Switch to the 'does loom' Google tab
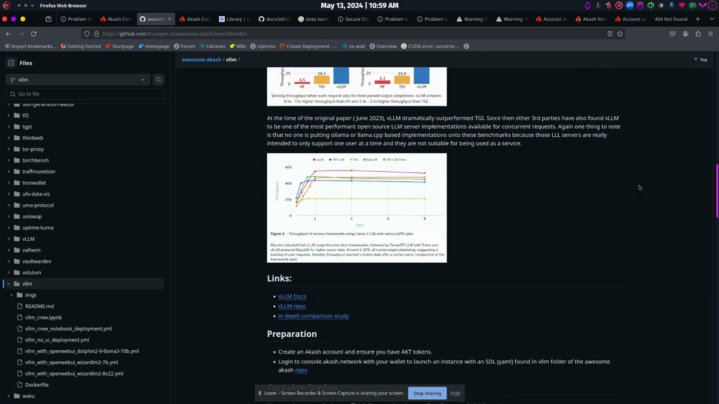Screen dimensions: 719x404 pos(314,19)
